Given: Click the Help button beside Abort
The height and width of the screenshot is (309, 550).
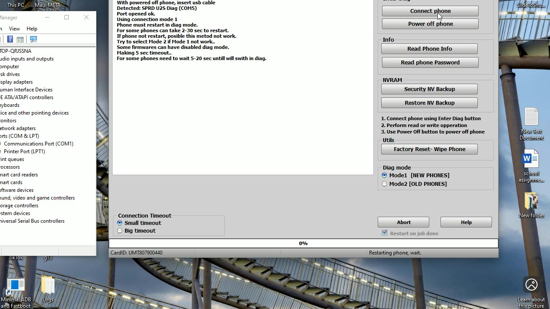Looking at the screenshot, I should tap(466, 222).
